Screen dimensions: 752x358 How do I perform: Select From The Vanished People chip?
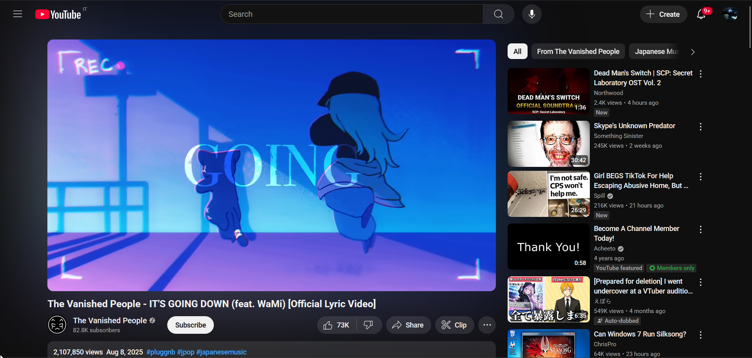[578, 52]
